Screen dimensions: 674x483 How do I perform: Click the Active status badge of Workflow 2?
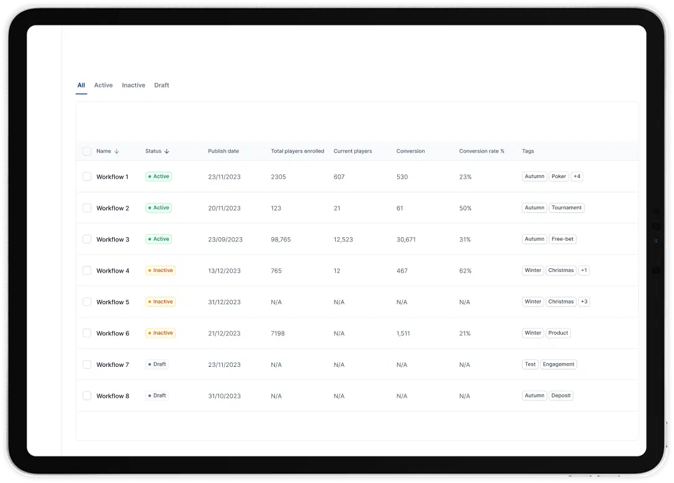pos(159,208)
